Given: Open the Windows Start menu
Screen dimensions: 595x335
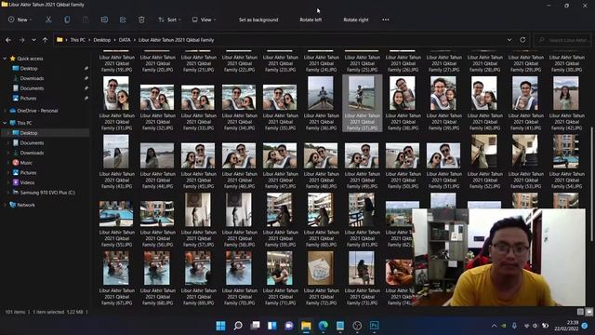Looking at the screenshot, I should (220, 326).
